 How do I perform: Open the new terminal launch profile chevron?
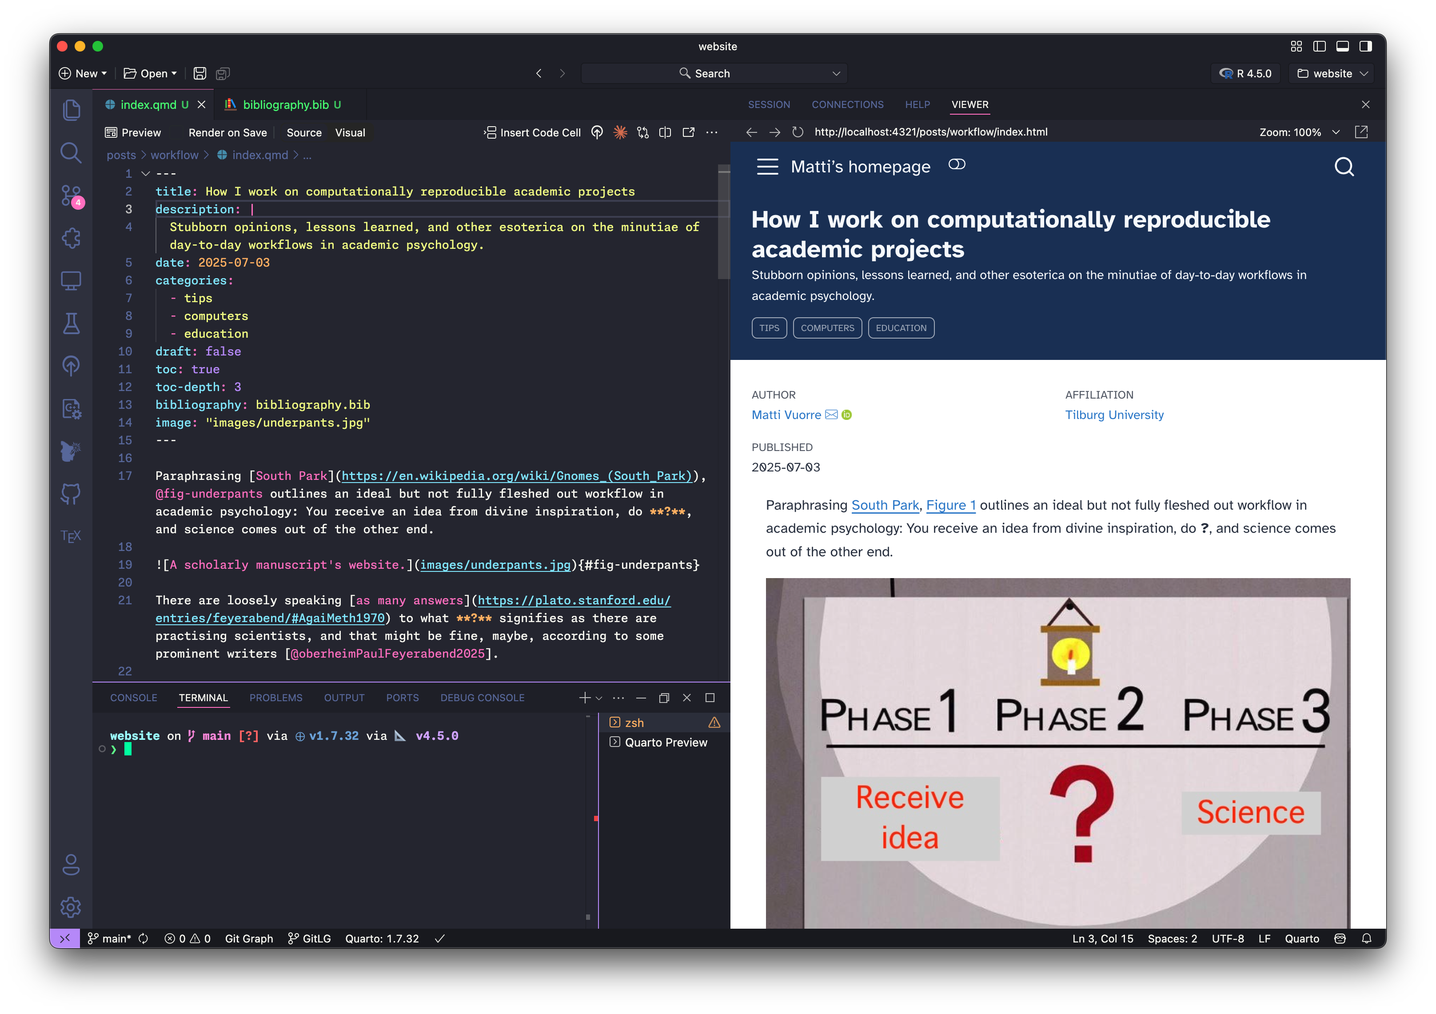[x=598, y=698]
